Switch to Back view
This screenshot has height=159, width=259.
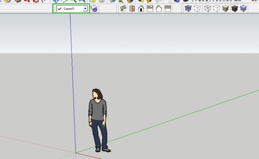coord(159,8)
